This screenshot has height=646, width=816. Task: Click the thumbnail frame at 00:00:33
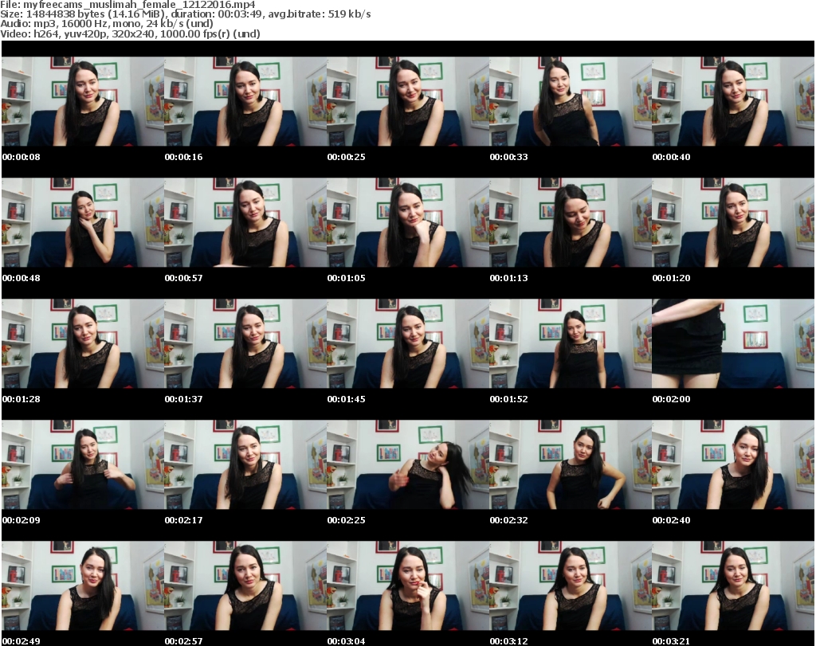[x=571, y=101]
